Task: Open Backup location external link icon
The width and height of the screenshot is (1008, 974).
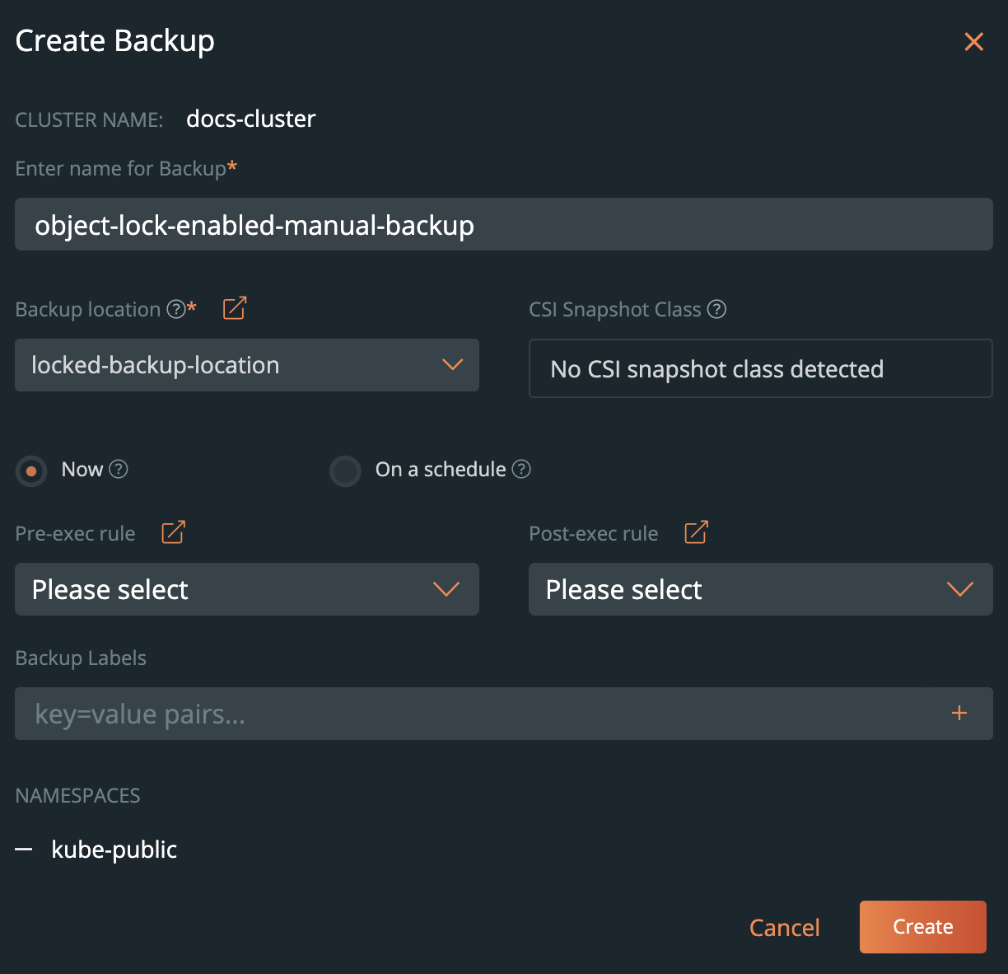Action: pos(235,308)
